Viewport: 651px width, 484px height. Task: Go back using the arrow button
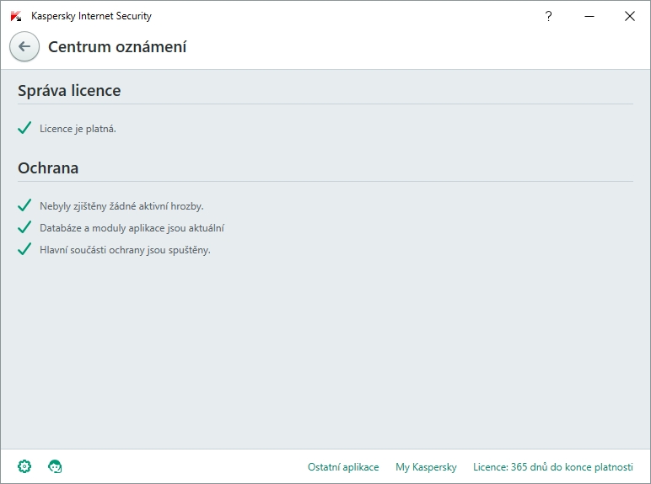(x=24, y=47)
